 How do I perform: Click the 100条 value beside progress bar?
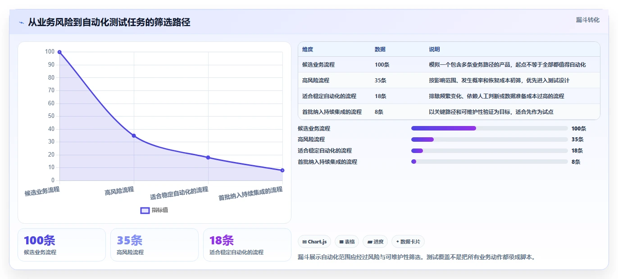pos(579,129)
